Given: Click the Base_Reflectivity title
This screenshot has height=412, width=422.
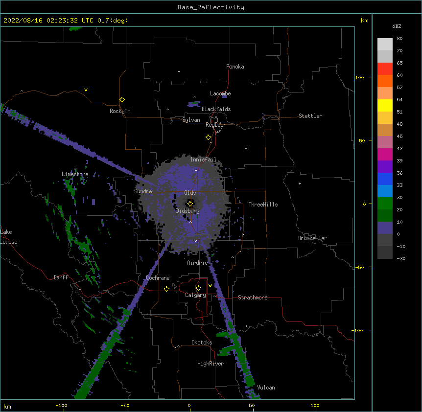Looking at the screenshot, I should tap(211, 7).
